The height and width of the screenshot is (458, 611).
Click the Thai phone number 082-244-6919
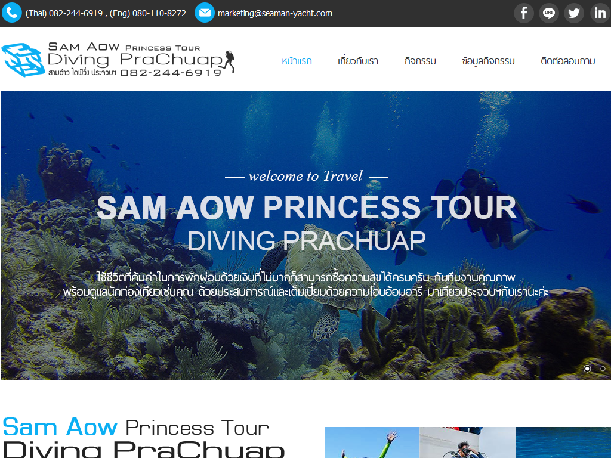76,13
